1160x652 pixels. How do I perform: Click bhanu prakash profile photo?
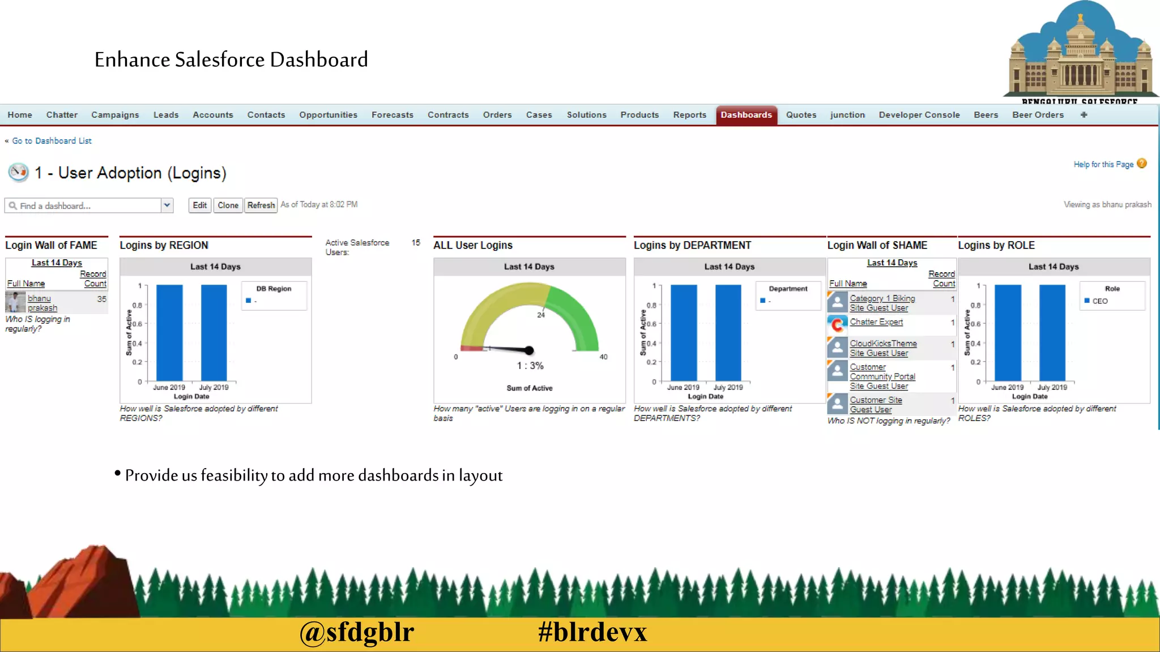pos(15,302)
